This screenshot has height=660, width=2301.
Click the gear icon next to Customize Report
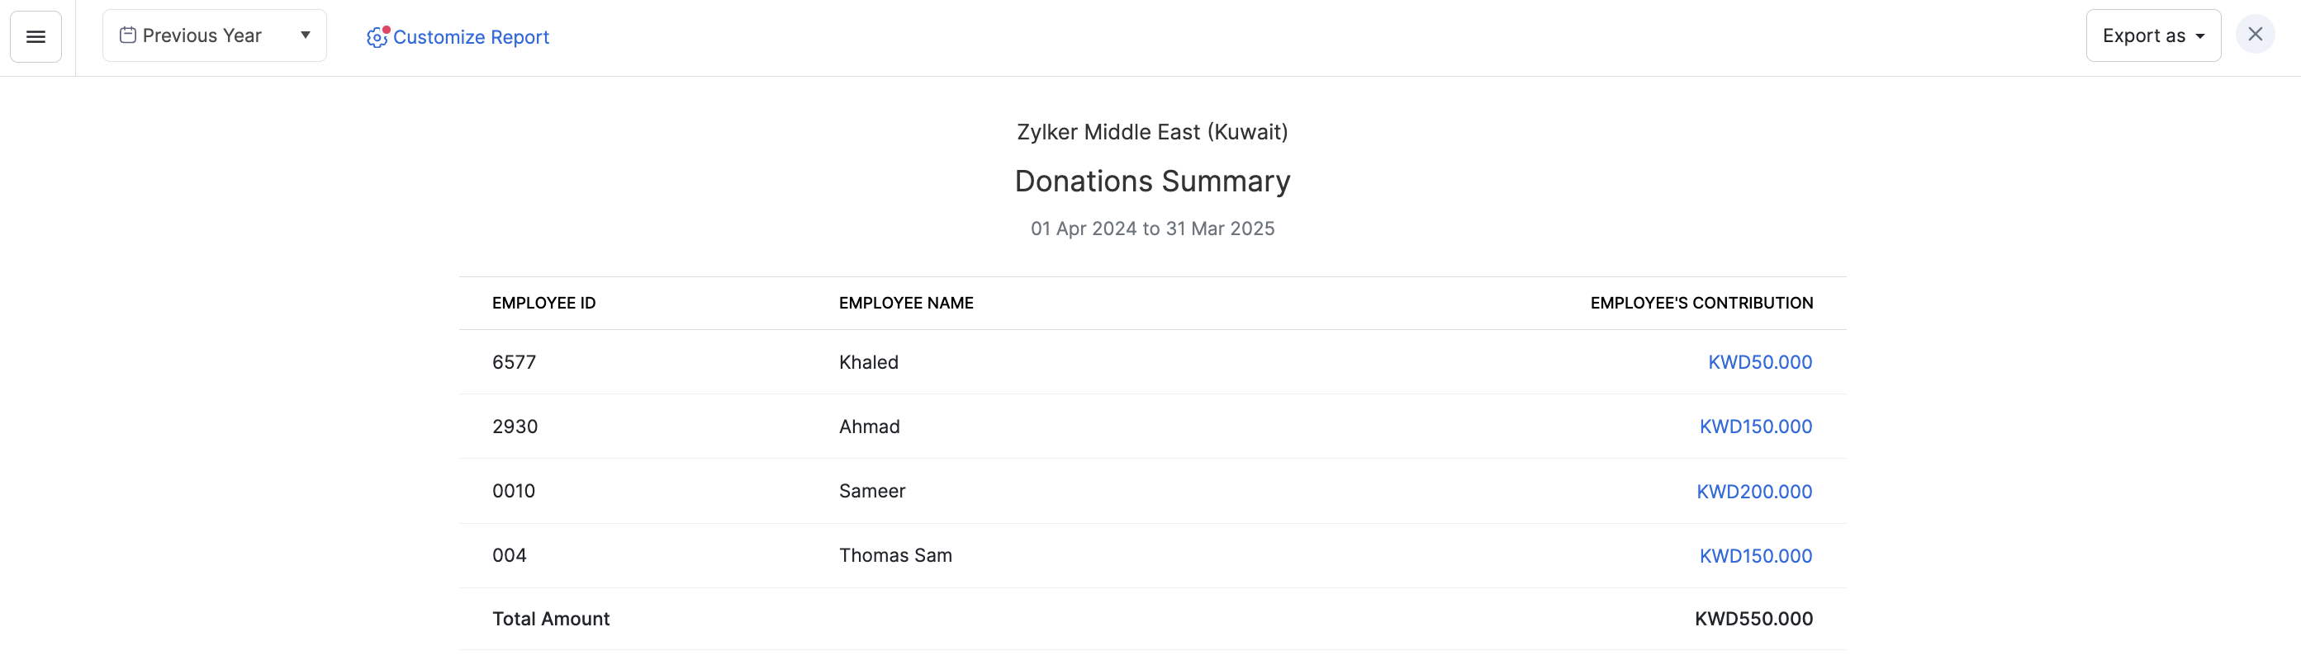(x=375, y=37)
